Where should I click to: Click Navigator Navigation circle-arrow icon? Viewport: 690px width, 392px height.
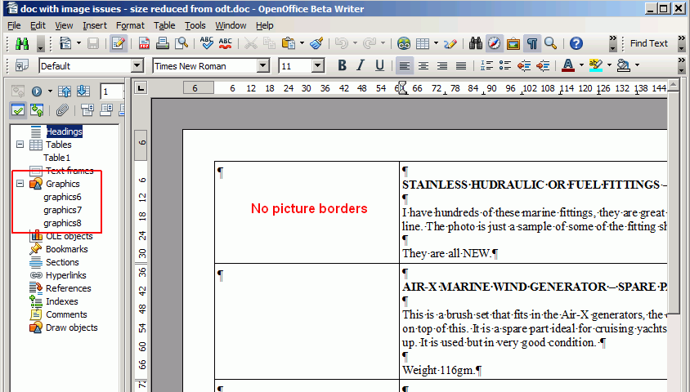click(x=37, y=91)
